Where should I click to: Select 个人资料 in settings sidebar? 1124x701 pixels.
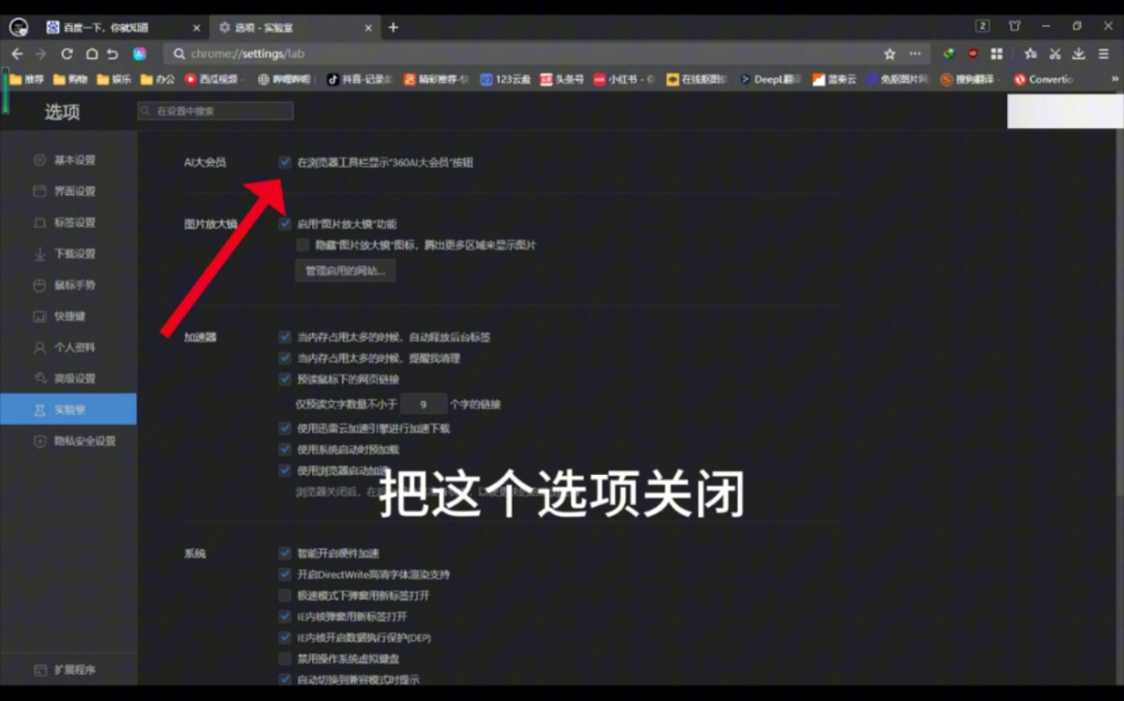[68, 347]
